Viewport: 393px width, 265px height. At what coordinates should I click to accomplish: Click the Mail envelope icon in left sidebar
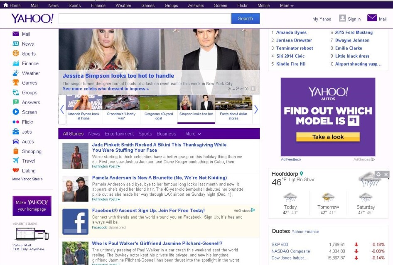click(x=16, y=34)
